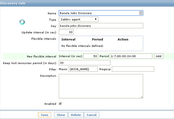Click the 'Discovery rule' title text
The width and height of the screenshot is (174, 119).
click(x=13, y=3)
